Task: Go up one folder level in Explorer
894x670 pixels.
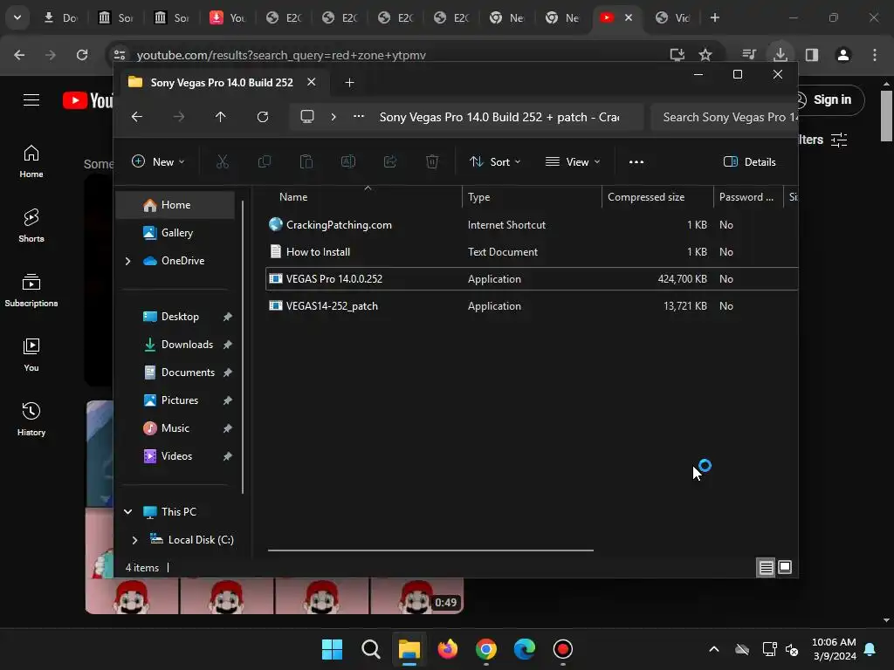Action: [221, 117]
